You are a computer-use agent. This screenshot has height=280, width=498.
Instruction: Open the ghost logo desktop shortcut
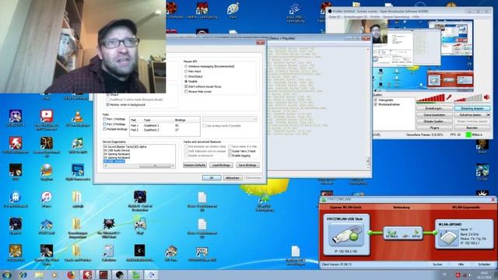pos(16,198)
